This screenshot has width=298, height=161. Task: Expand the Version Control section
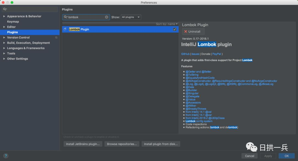[x=4, y=38]
